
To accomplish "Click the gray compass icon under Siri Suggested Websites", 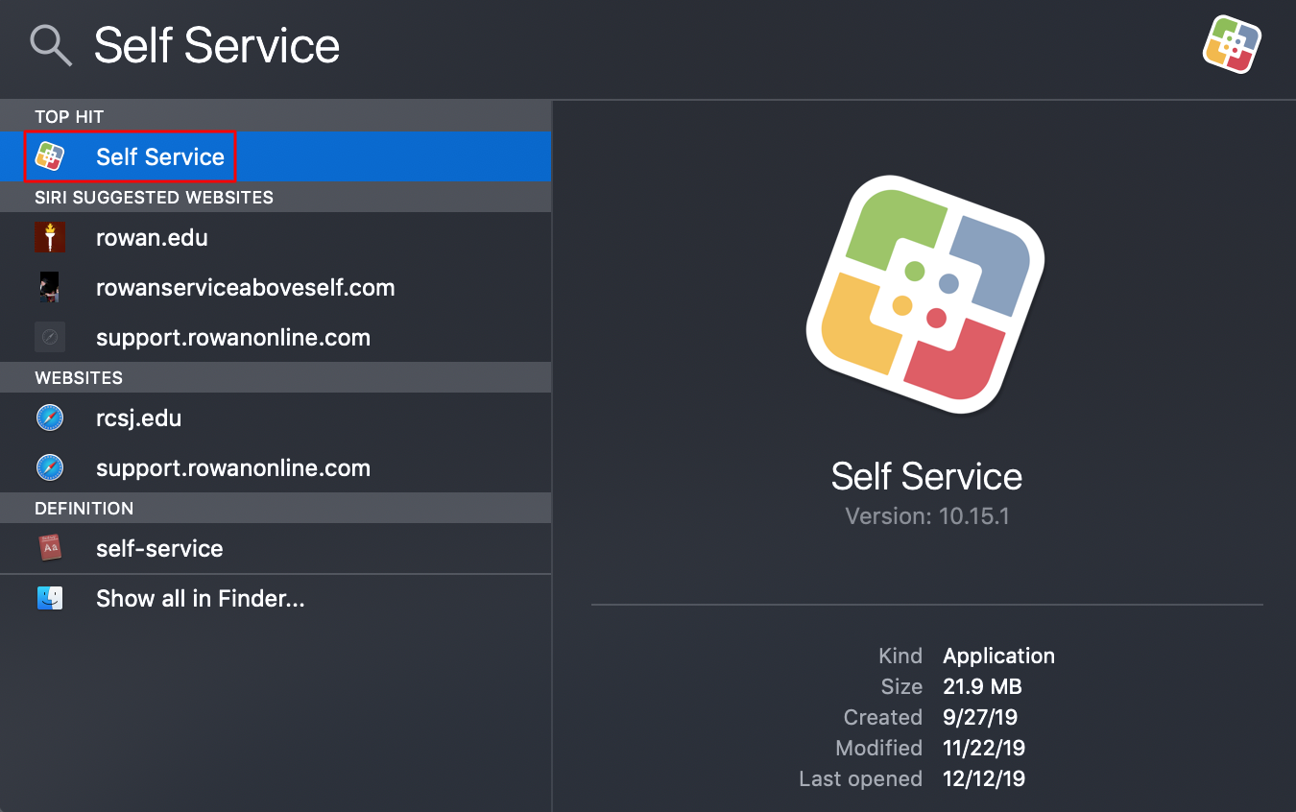I will tap(50, 337).
